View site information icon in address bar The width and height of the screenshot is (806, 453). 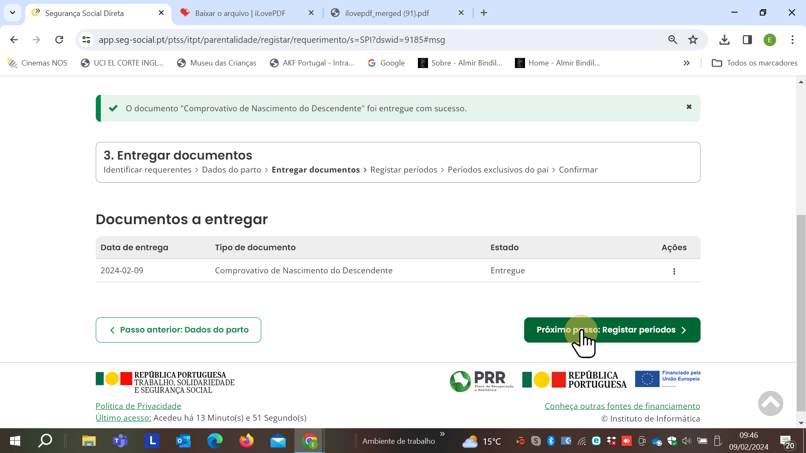pos(87,40)
